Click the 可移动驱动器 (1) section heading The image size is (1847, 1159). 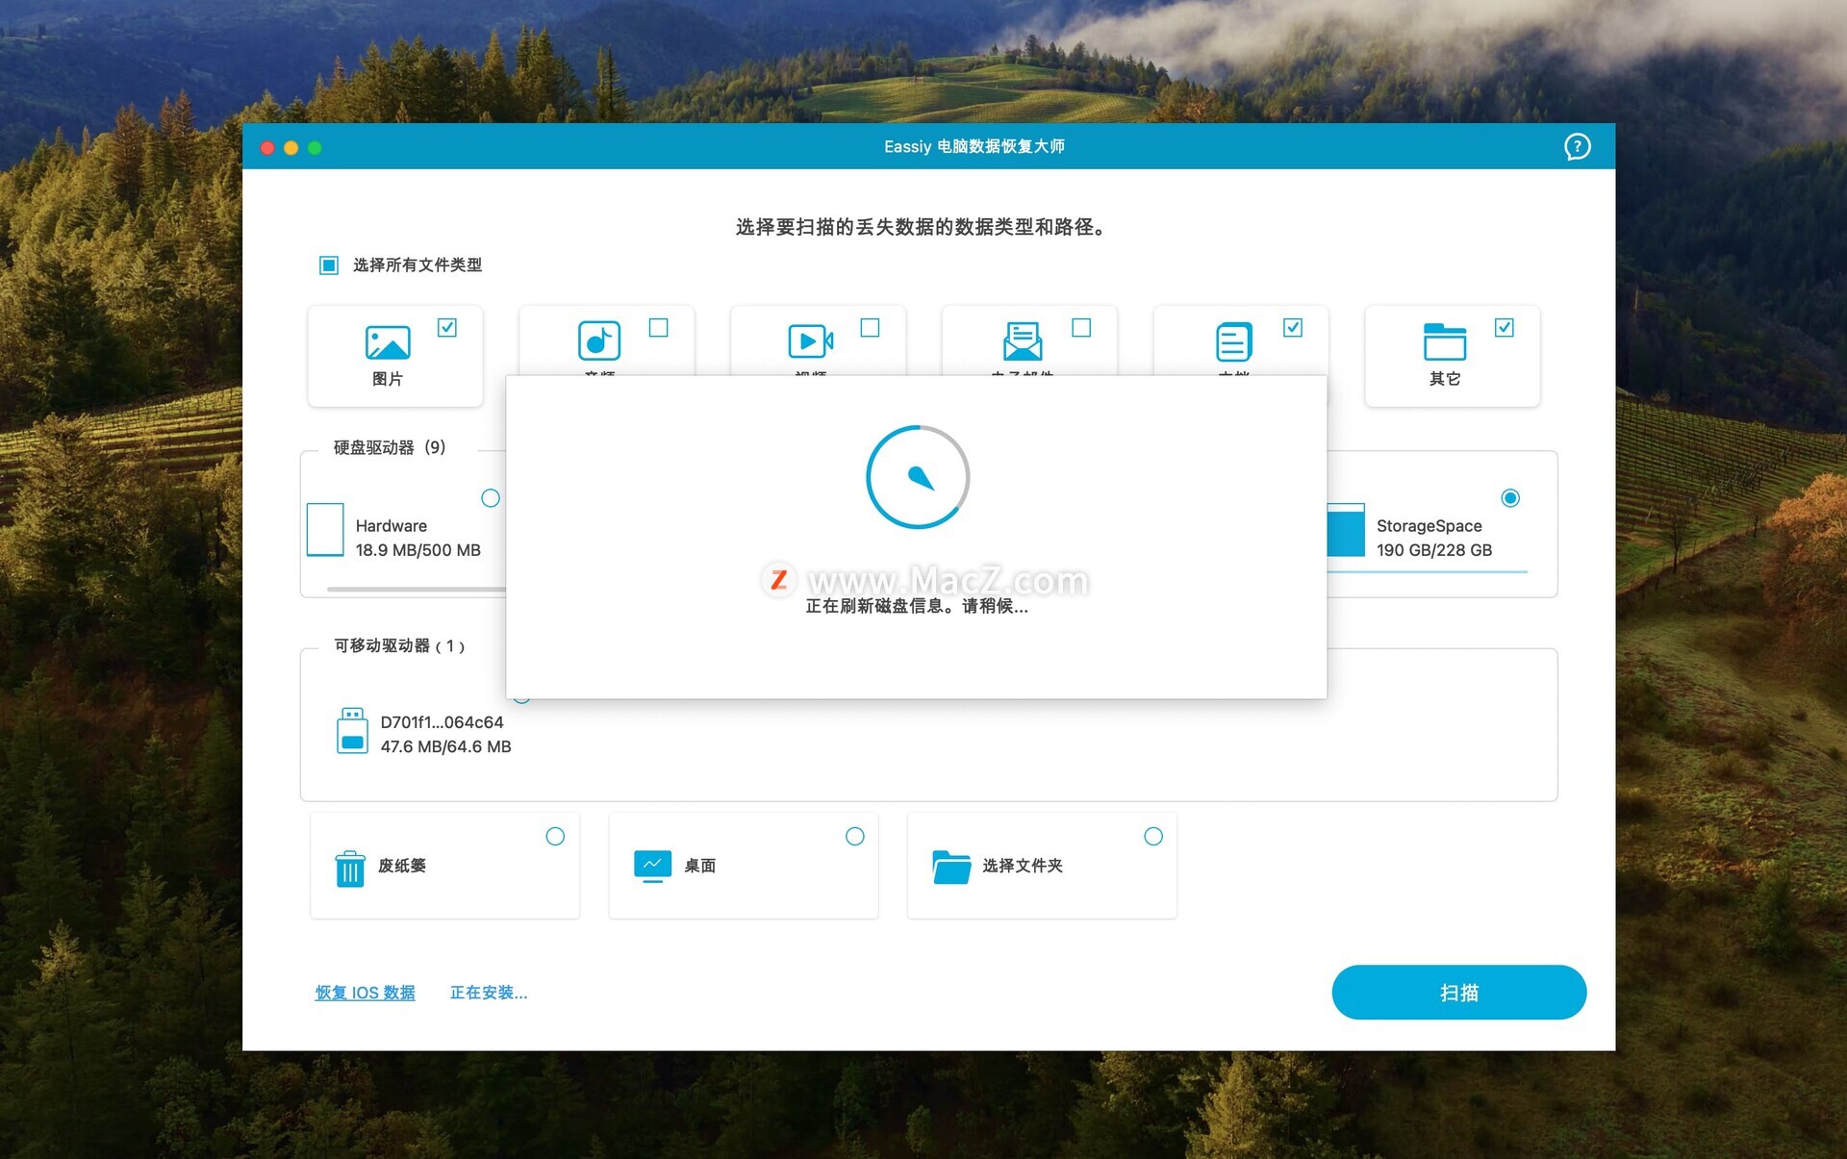(x=399, y=645)
